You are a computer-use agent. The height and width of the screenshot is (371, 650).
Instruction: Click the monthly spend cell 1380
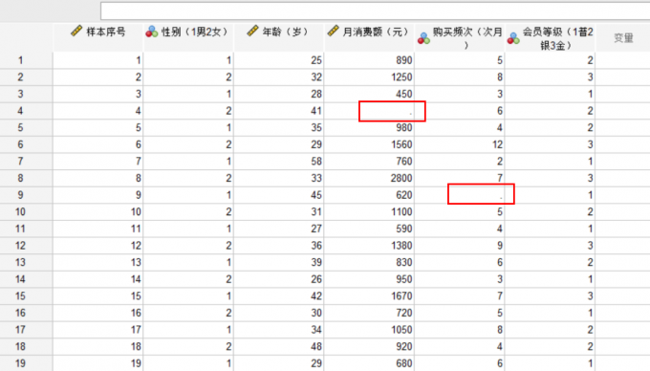tap(369, 246)
